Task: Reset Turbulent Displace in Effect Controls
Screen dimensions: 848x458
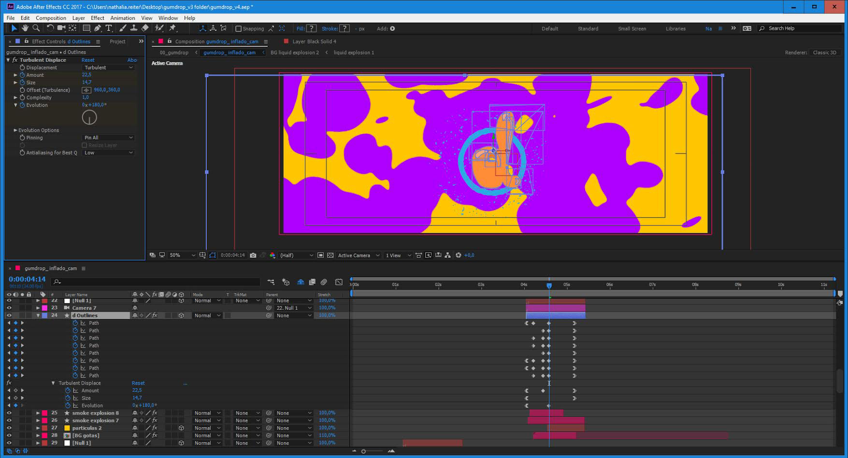Action: [88, 60]
